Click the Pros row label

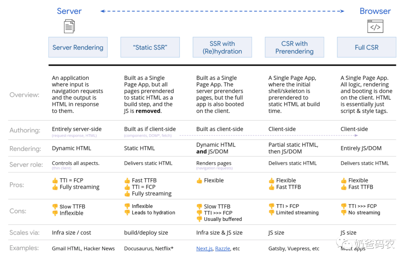click(17, 185)
